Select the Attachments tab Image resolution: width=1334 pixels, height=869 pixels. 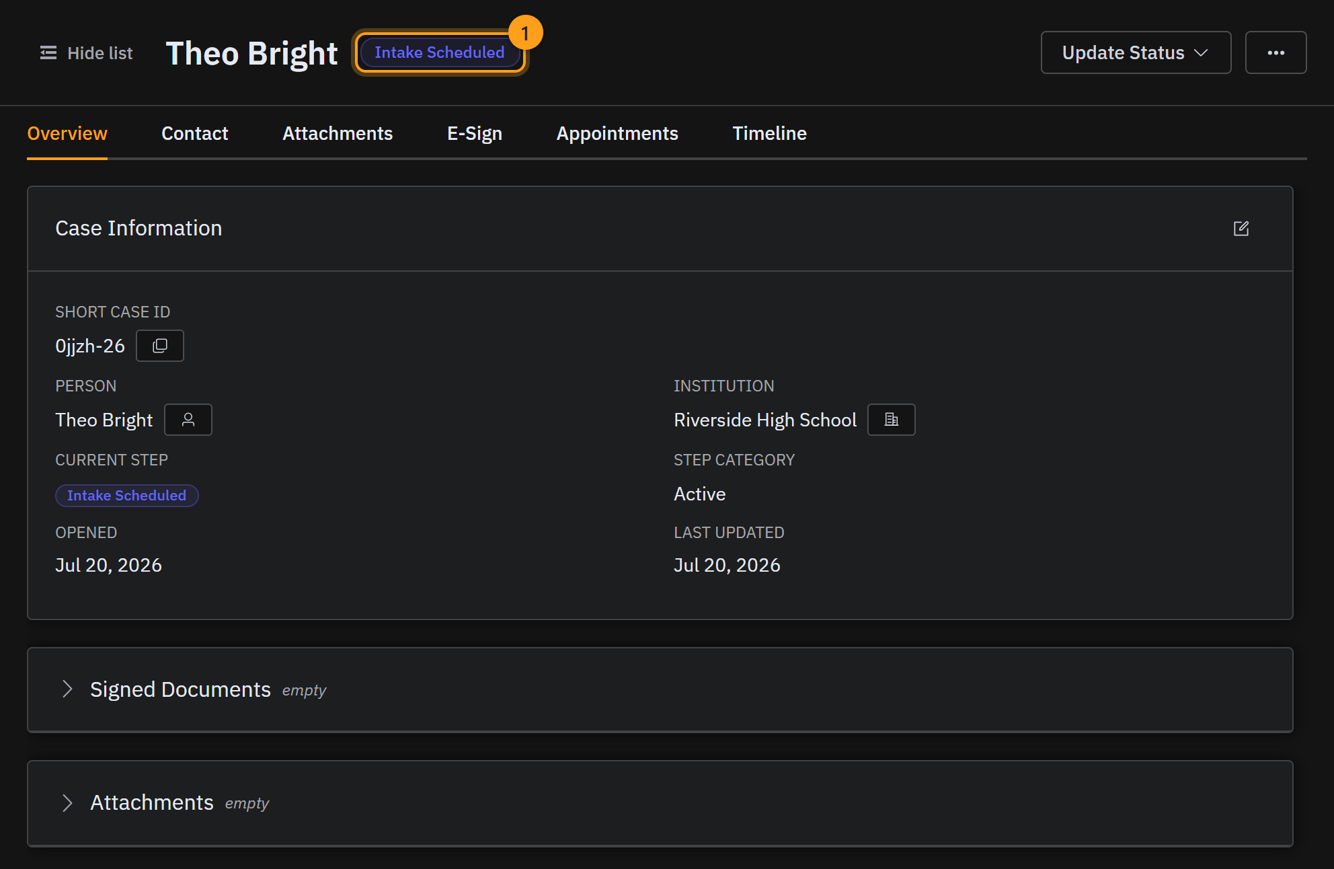(x=338, y=133)
